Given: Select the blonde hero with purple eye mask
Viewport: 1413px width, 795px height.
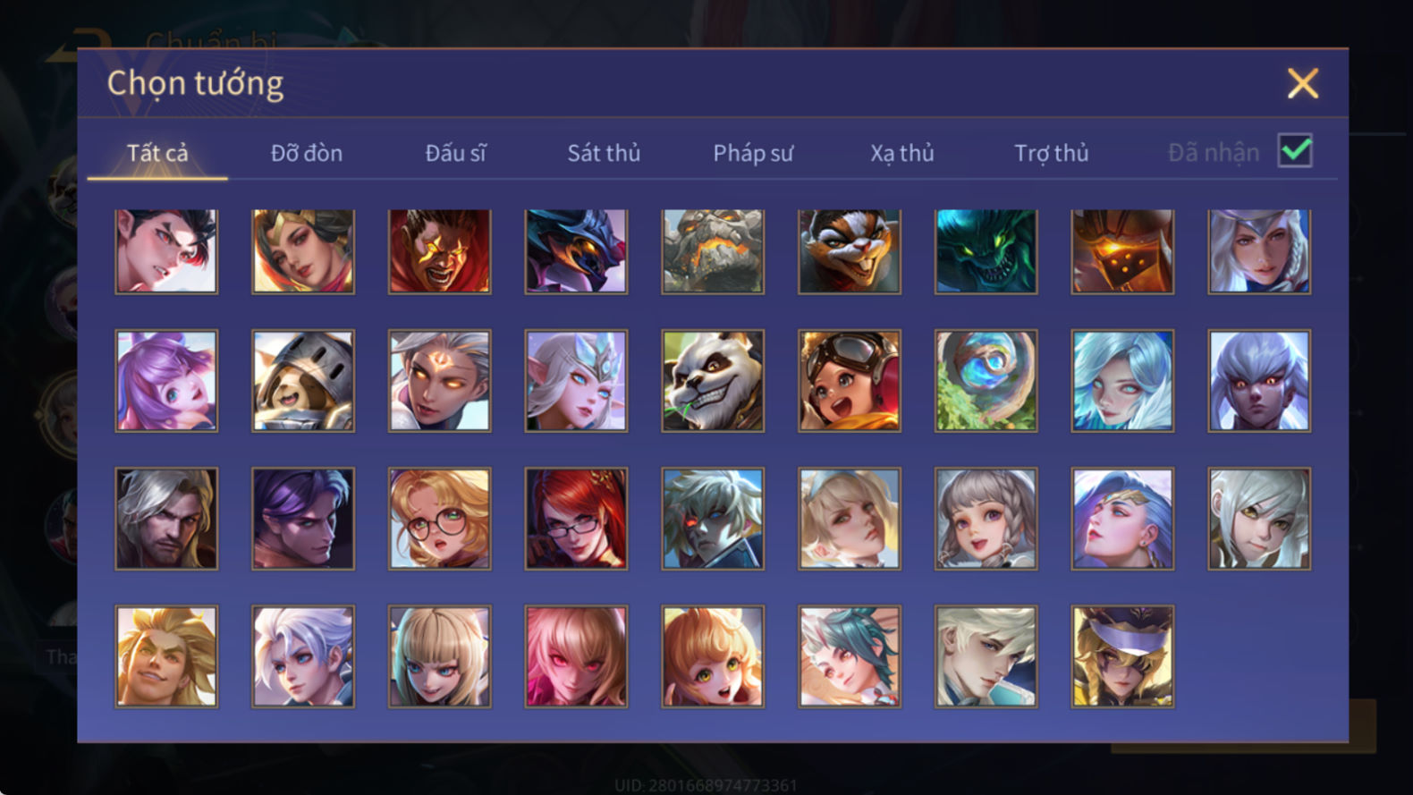Looking at the screenshot, I should 1122,656.
